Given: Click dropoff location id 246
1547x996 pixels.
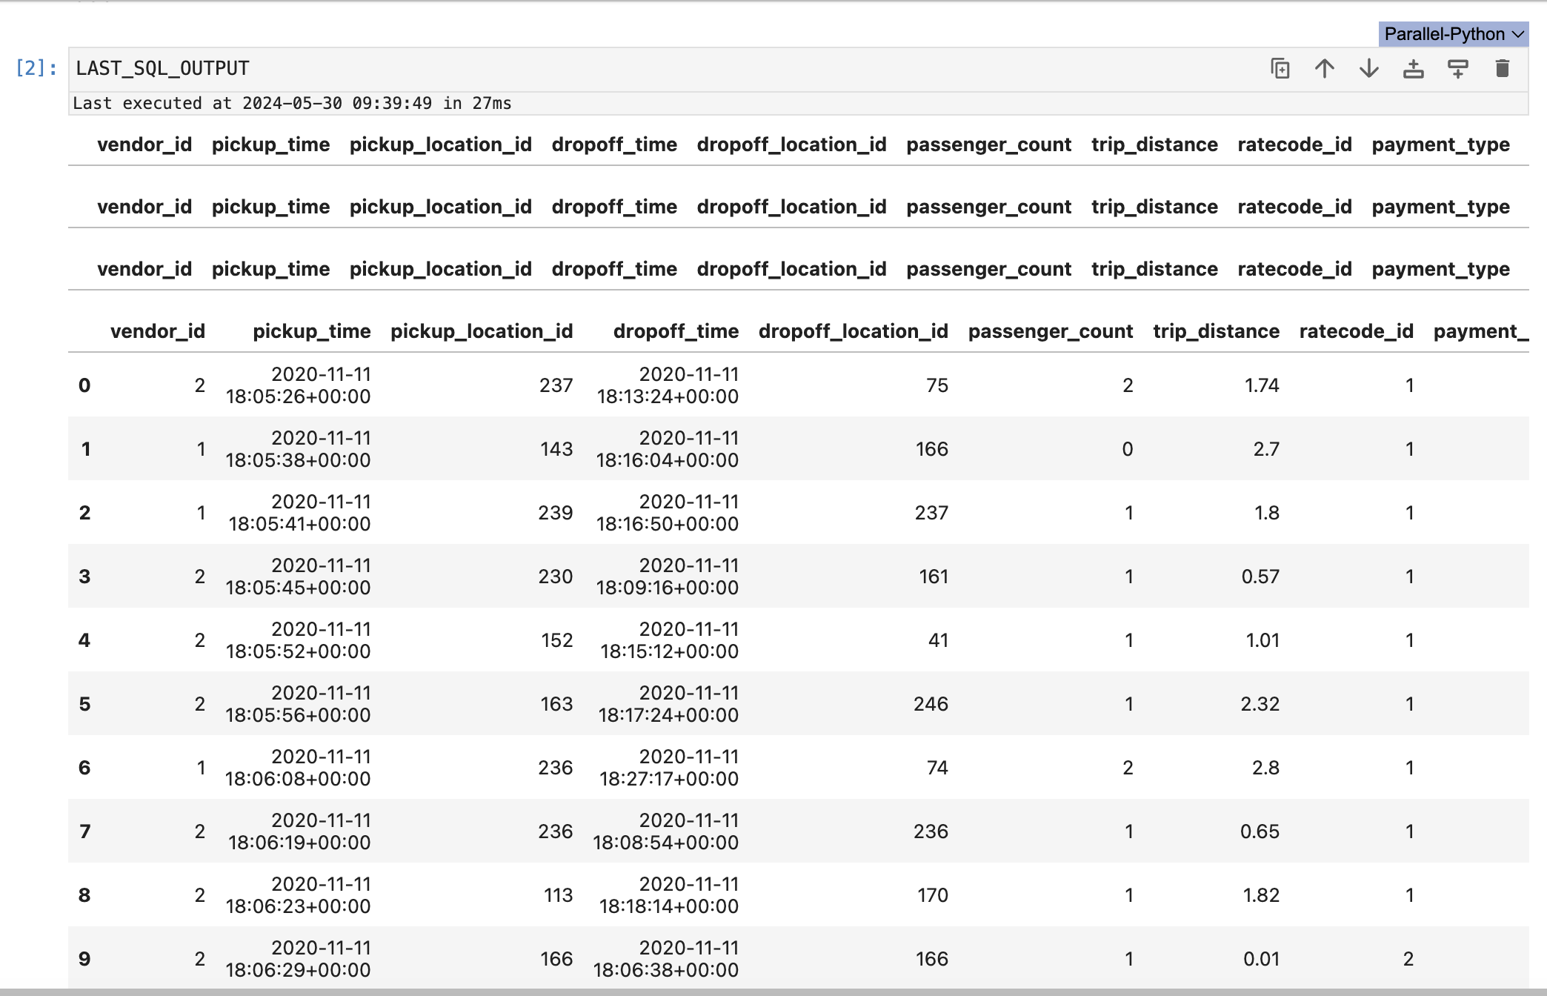Looking at the screenshot, I should tap(931, 704).
